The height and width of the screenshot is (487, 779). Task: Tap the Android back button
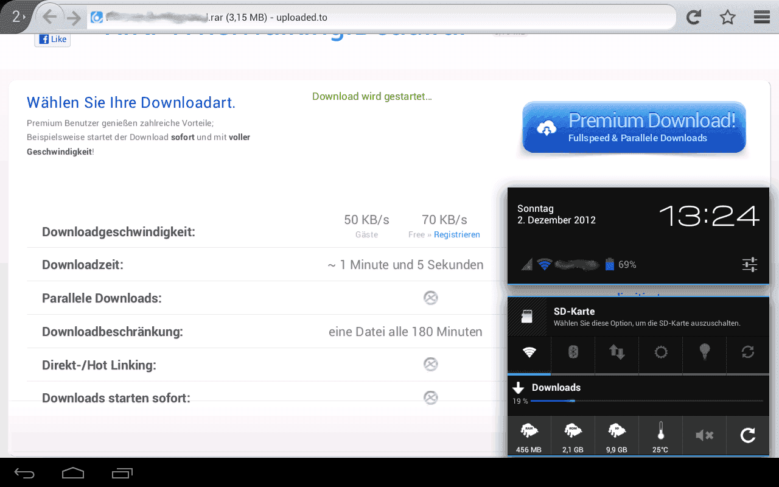pyautogui.click(x=24, y=472)
